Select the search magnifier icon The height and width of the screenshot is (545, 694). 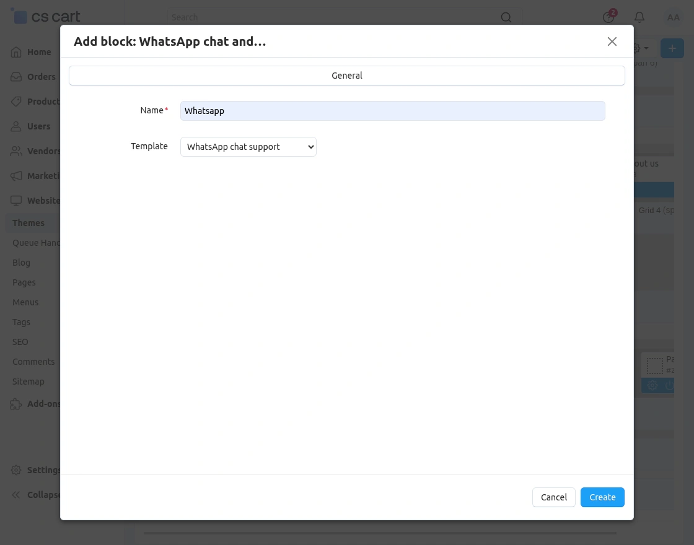[x=506, y=17]
